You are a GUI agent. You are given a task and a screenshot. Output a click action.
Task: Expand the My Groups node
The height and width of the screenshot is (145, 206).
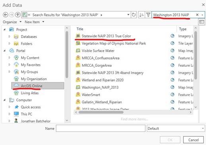[9, 72]
